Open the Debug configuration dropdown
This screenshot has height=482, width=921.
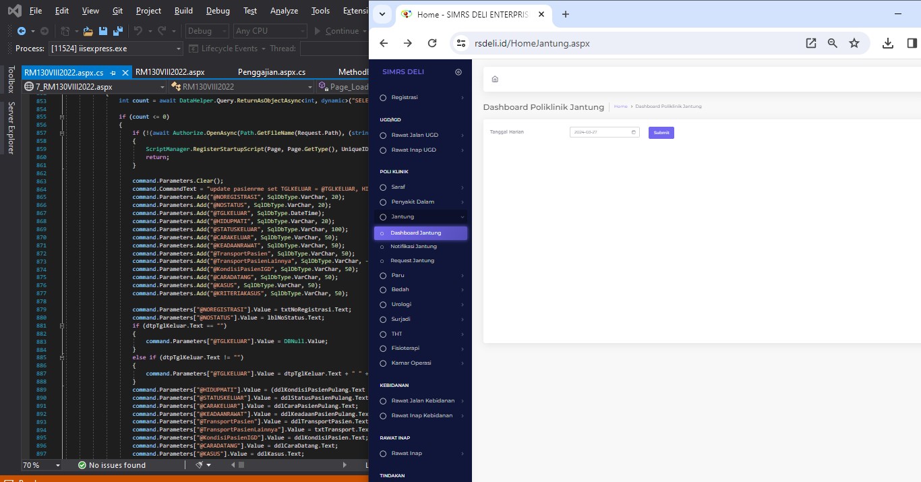(207, 31)
